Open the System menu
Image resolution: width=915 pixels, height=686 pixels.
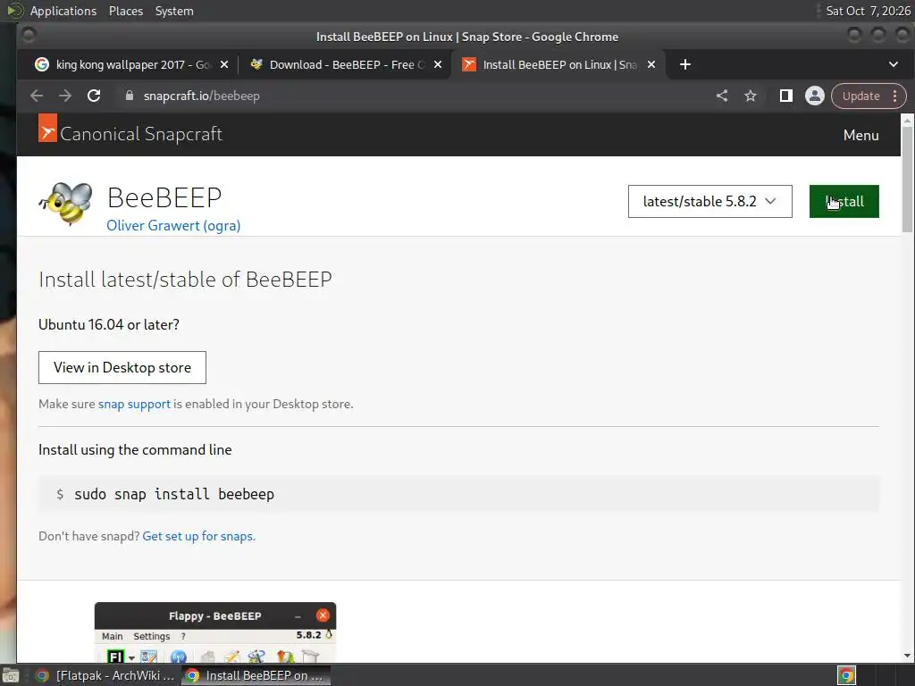click(x=174, y=11)
